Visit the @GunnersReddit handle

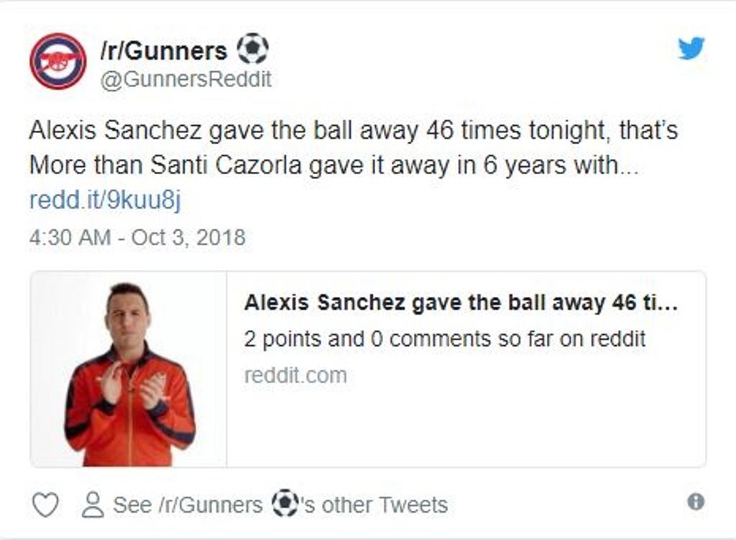click(x=185, y=79)
